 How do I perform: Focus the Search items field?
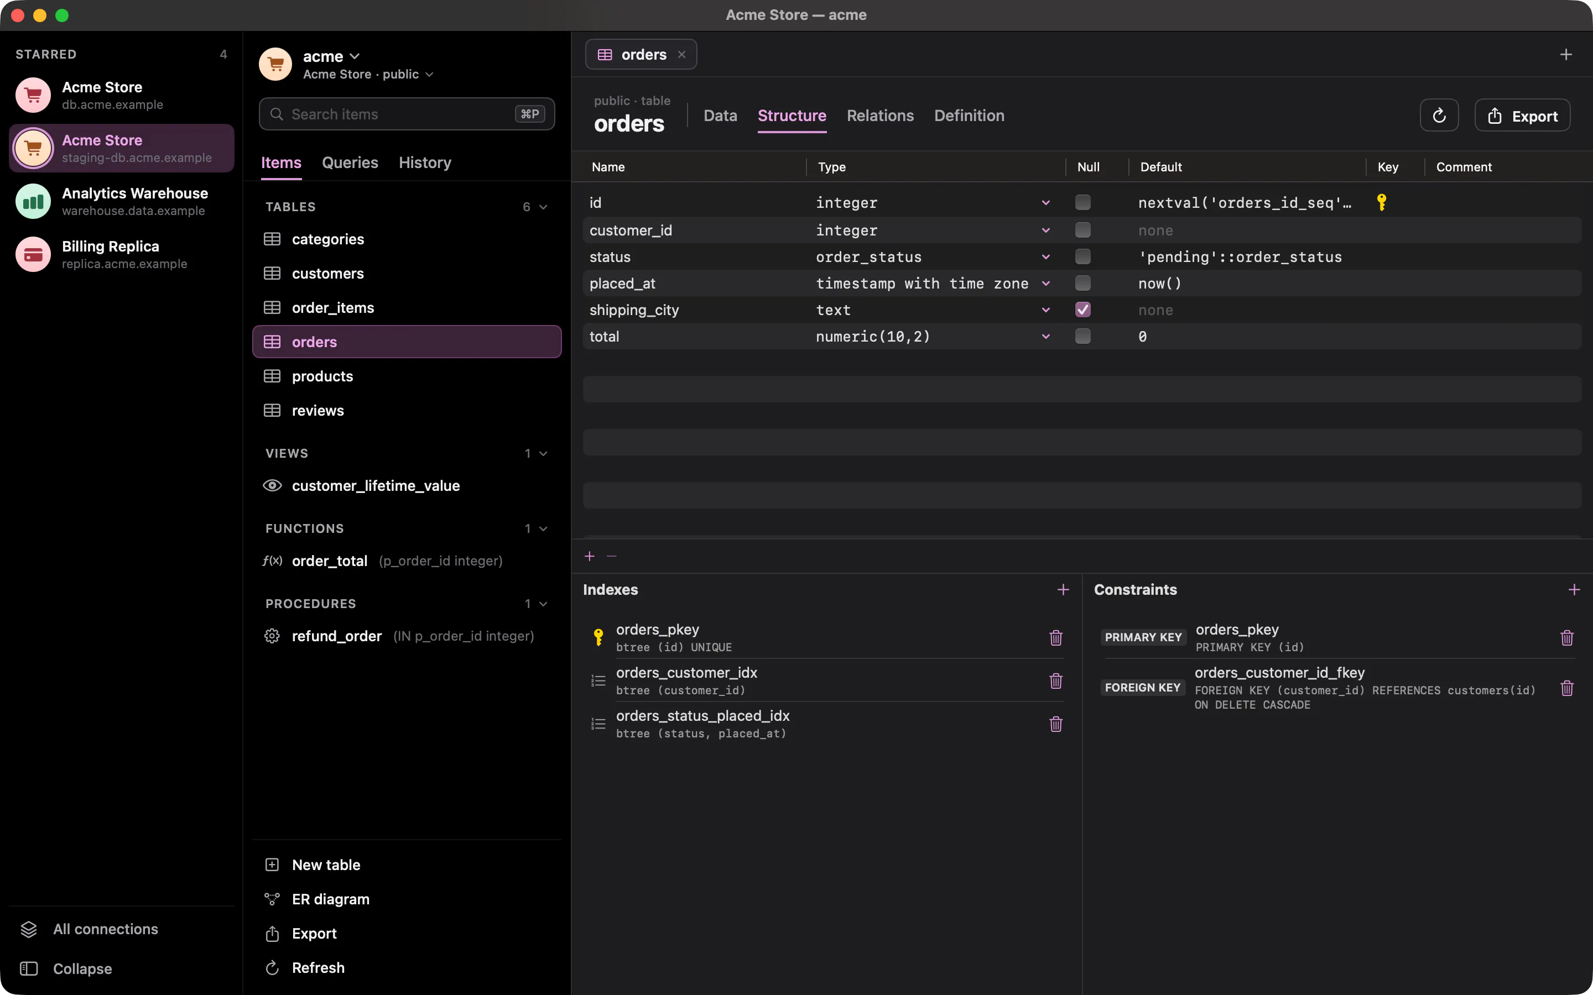point(407,114)
